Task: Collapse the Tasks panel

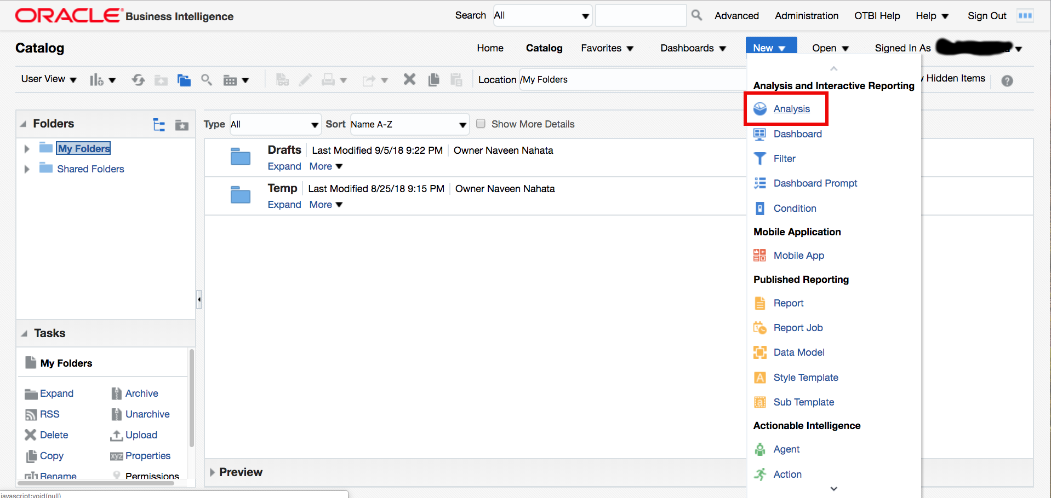Action: click(24, 333)
